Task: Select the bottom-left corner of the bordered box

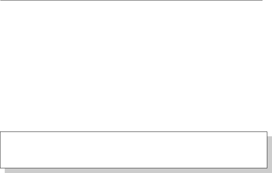Action: (0, 168)
